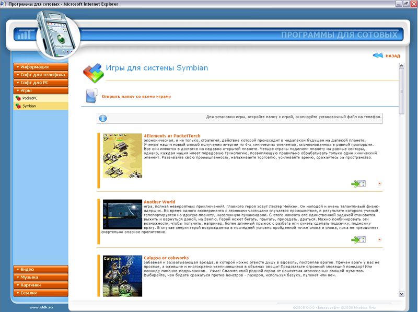418x312 pixels.
Task: Open the Музыка menu section
Action: (41, 278)
